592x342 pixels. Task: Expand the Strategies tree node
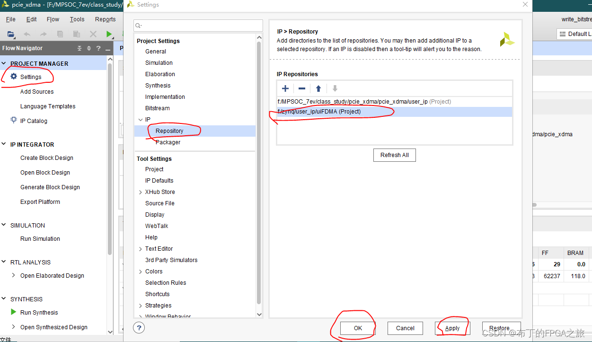140,306
